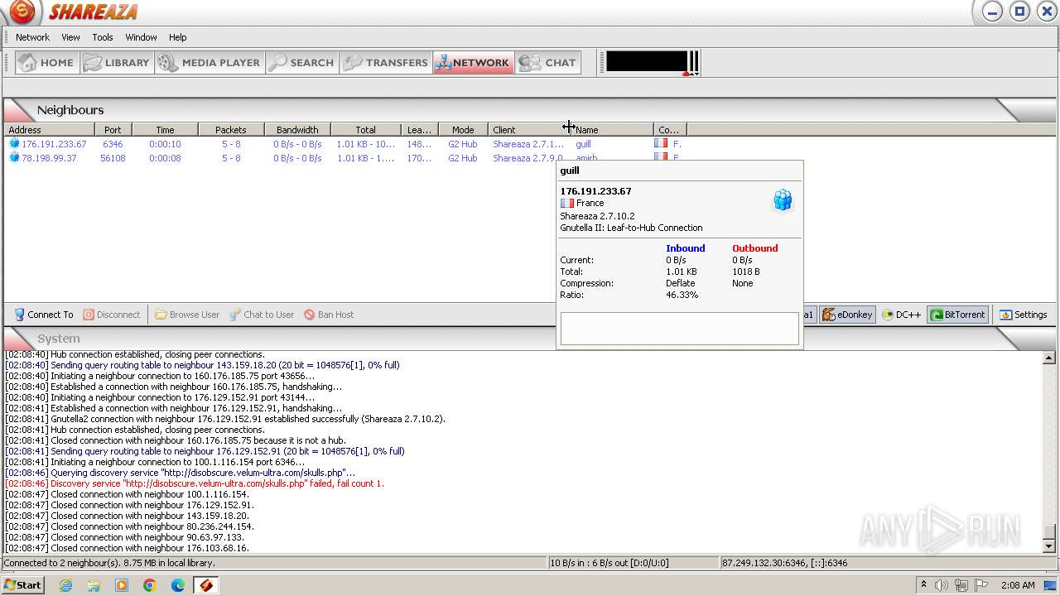Click the bandwidth monitor graph
Image resolution: width=1060 pixels, height=596 pixels.
point(647,62)
